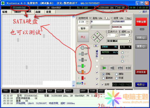Click the random-access butterfly ?|◁ icon

coord(120,68)
